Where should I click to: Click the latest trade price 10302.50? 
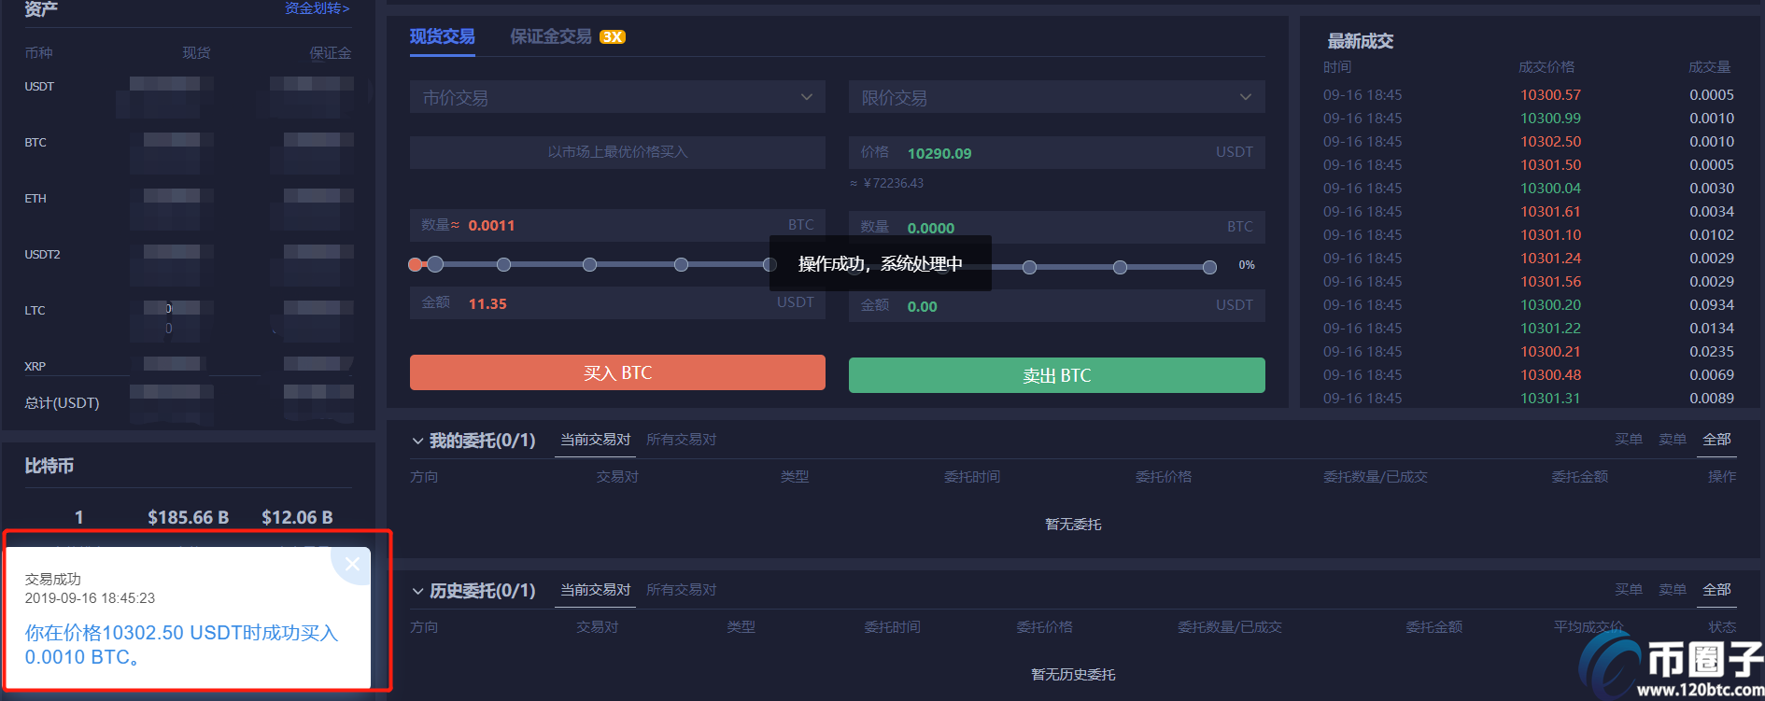(x=1550, y=142)
